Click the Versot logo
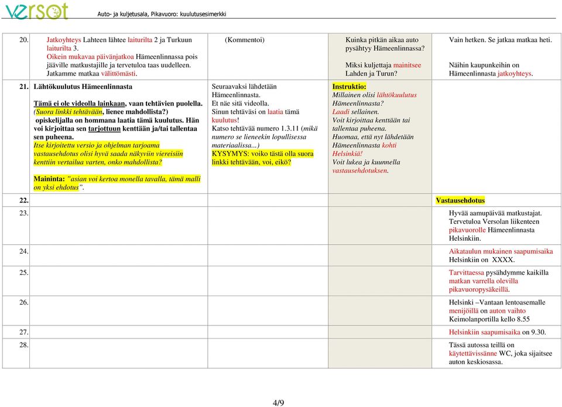Screen dimensions: 562x407 pos(36,11)
